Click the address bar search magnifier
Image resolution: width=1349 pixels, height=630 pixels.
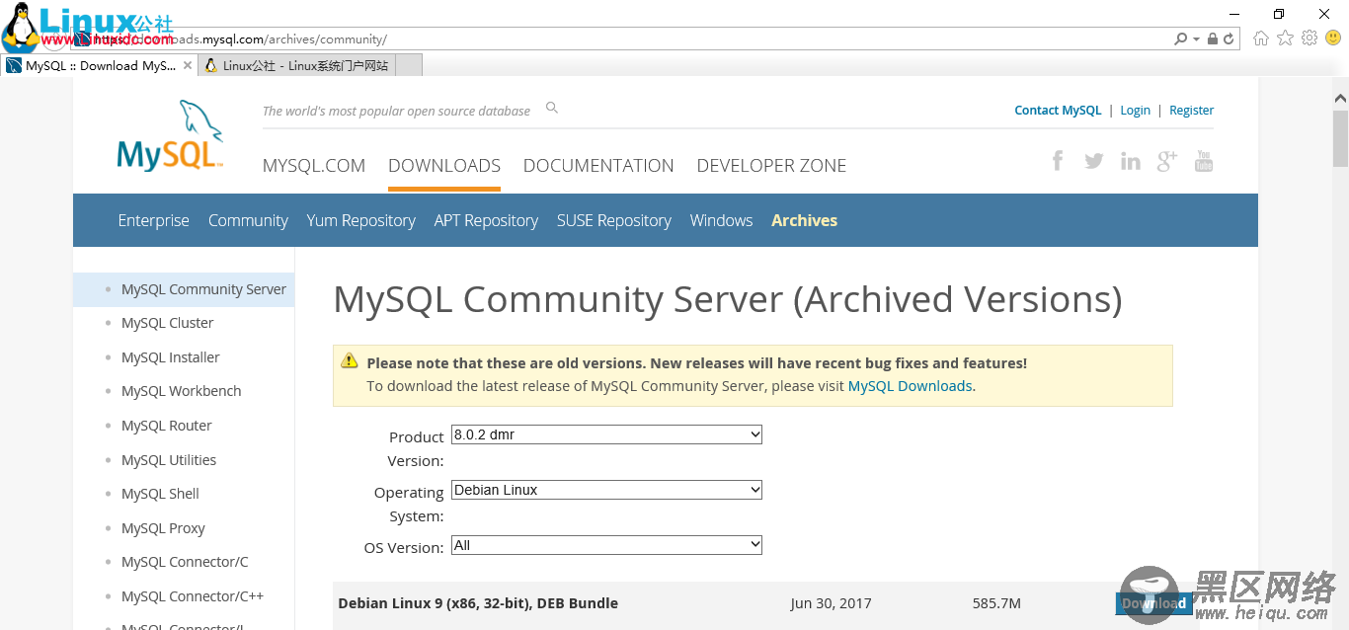[1180, 39]
